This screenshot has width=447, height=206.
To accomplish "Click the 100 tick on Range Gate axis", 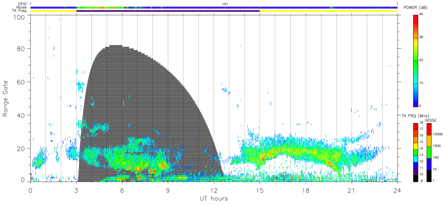I will pos(20,17).
